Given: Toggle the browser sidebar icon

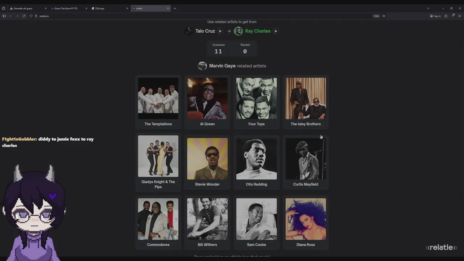Looking at the screenshot, I should 4,16.
